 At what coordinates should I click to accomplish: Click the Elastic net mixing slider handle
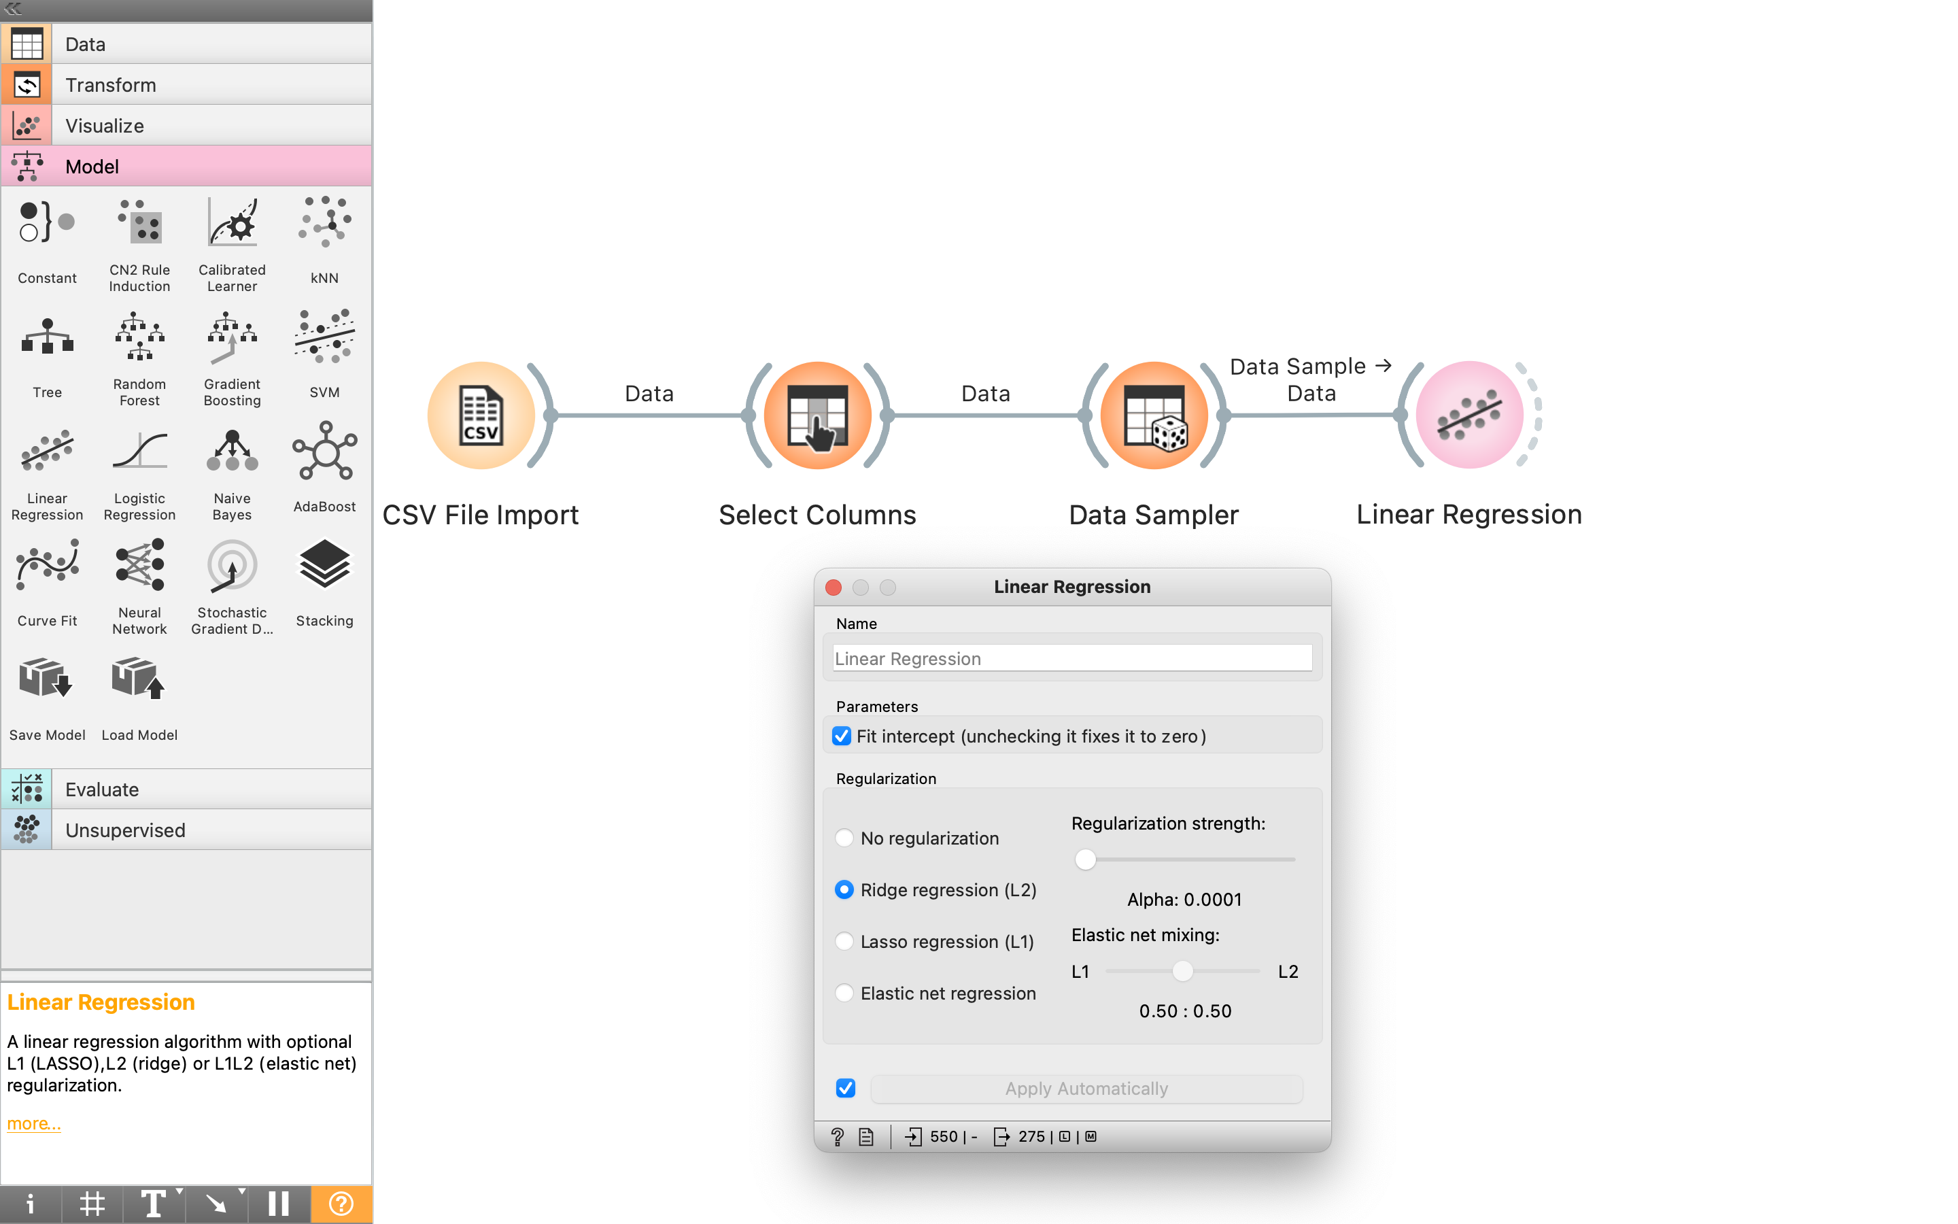point(1184,970)
